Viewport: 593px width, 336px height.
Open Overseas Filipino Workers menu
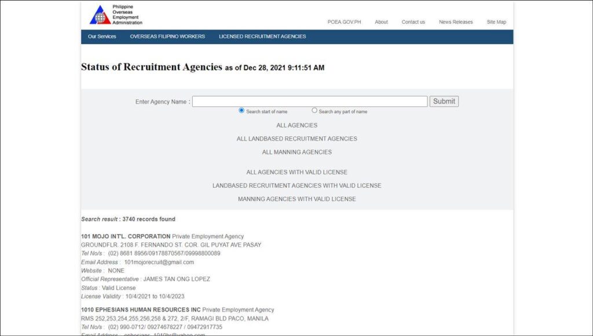(x=167, y=36)
